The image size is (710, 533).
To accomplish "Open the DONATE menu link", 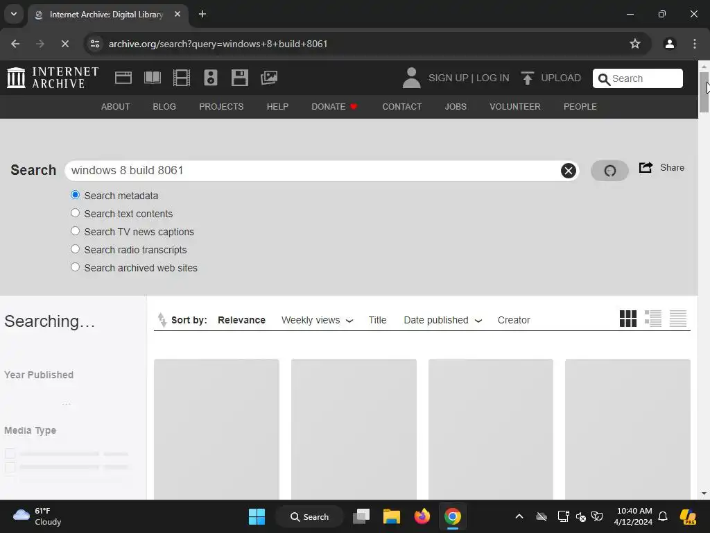I will coord(335,106).
